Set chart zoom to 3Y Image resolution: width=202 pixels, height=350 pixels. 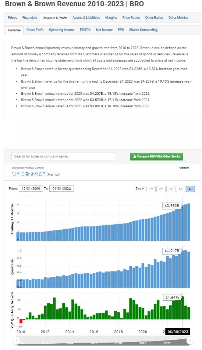(171, 189)
